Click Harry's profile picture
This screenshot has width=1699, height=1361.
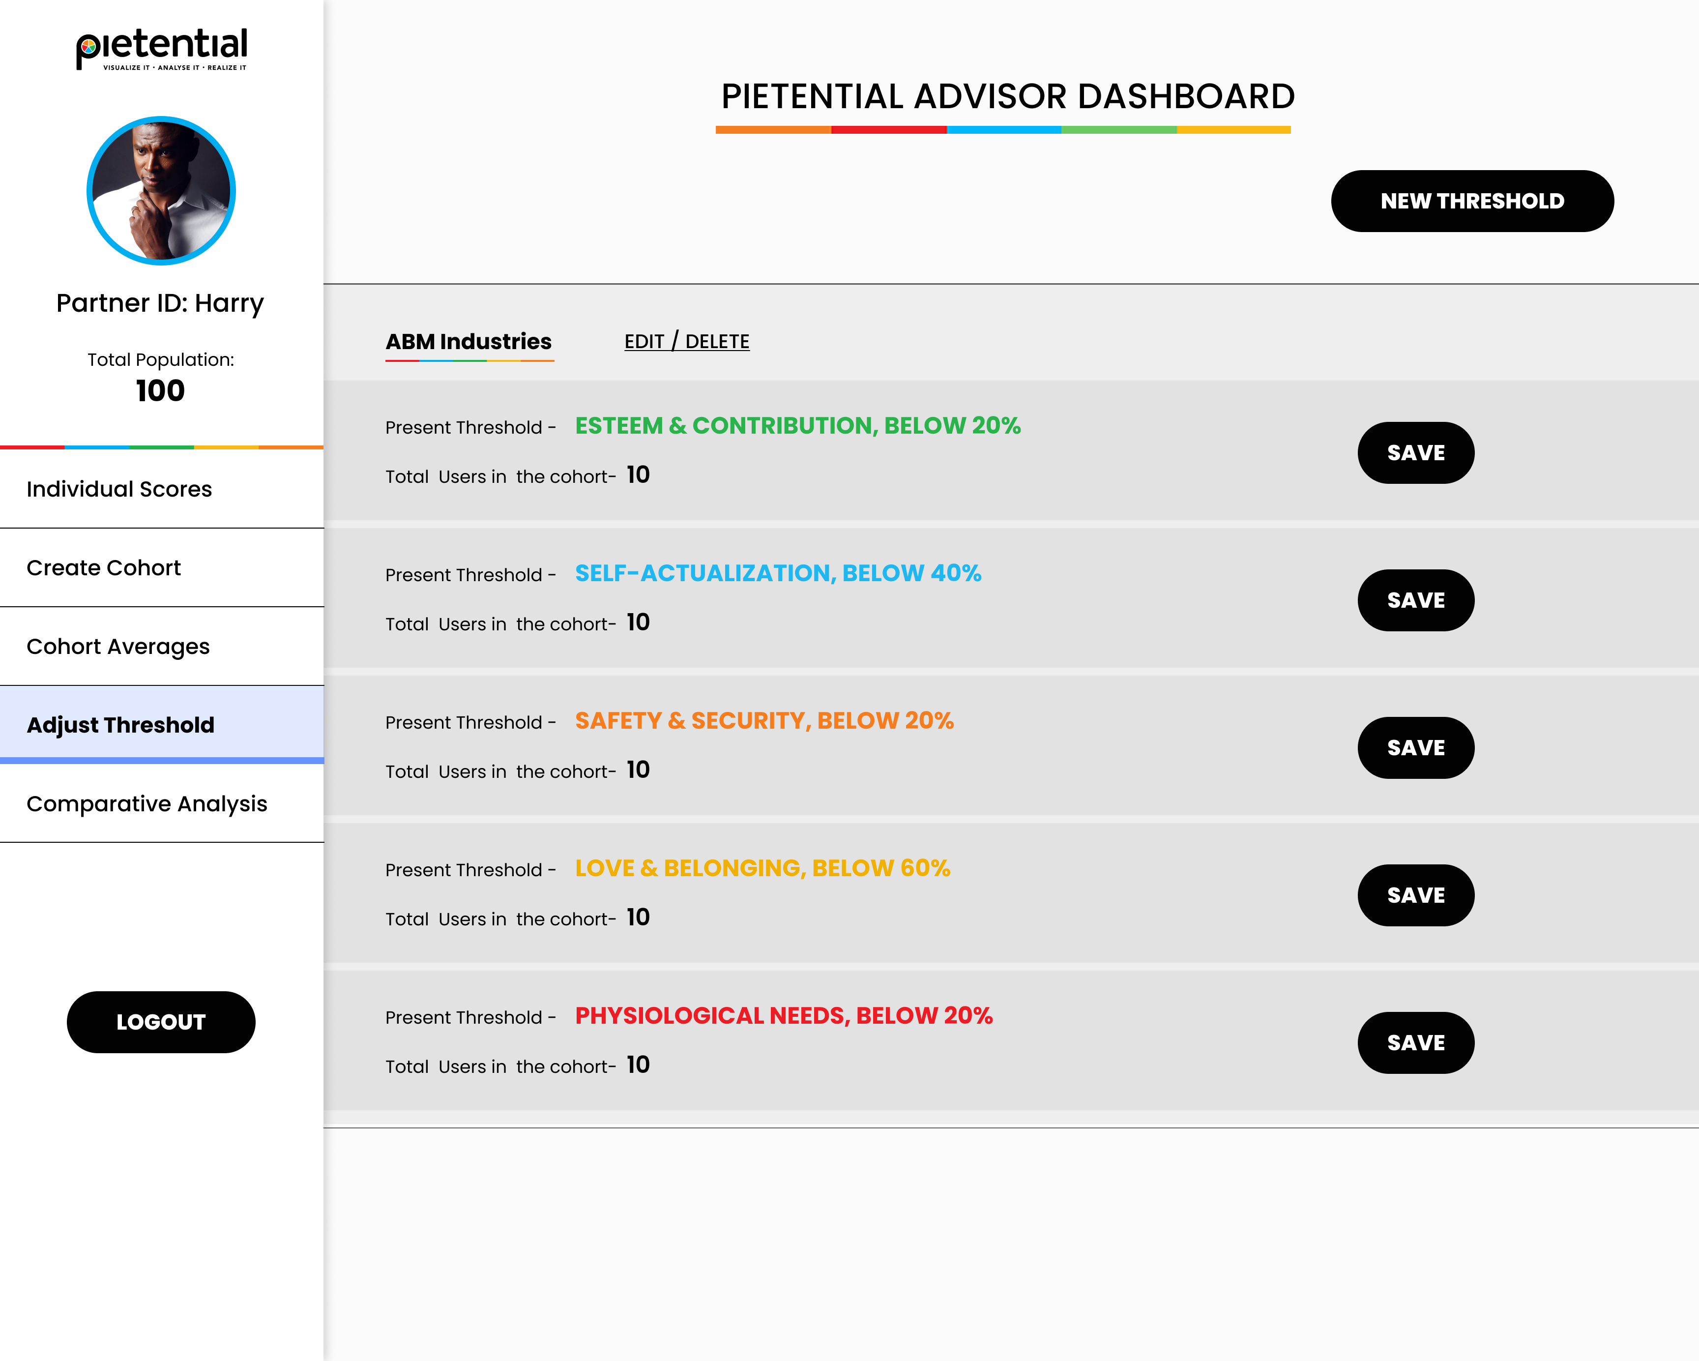click(162, 191)
